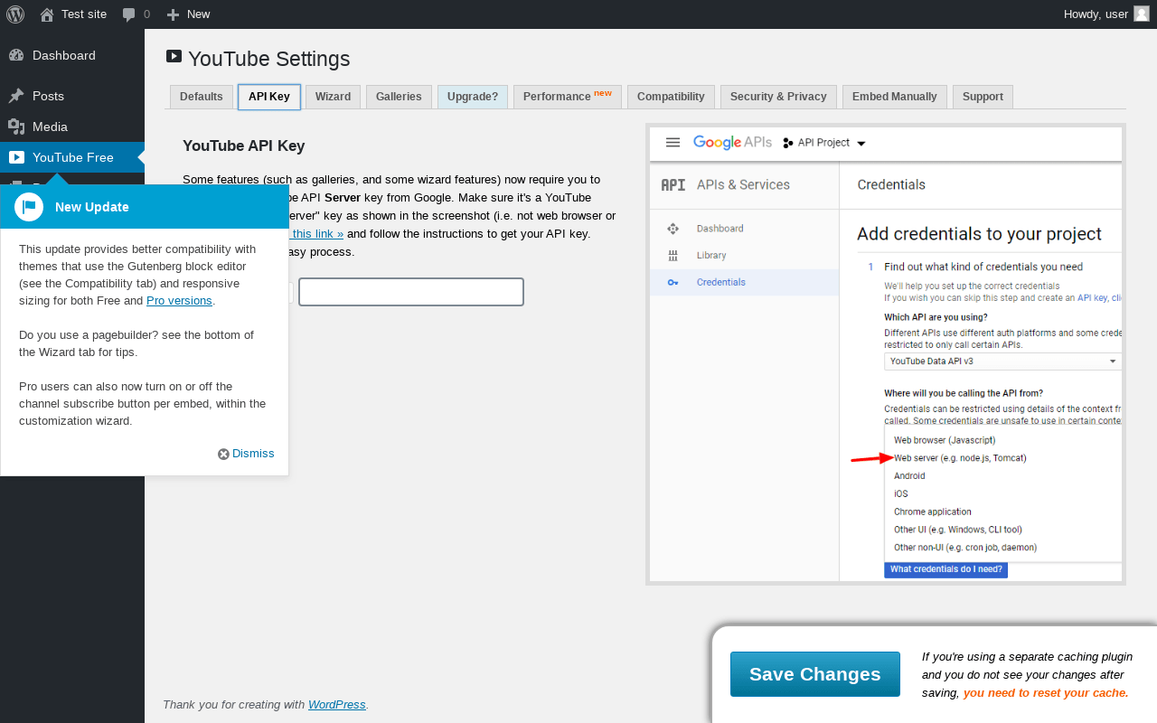Select YouTube Free sidebar menu
This screenshot has width=1157, height=723.
click(72, 157)
